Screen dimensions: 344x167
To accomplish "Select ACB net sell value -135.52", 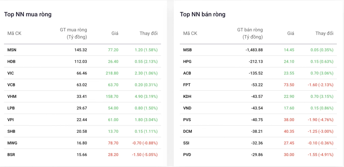I will 256,73.
